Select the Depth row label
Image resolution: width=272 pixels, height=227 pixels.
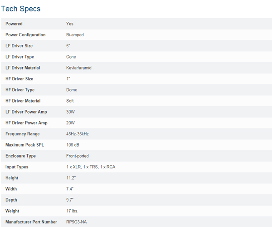coord(11,200)
